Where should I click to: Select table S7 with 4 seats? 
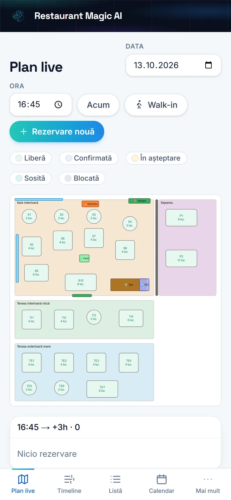click(94, 238)
